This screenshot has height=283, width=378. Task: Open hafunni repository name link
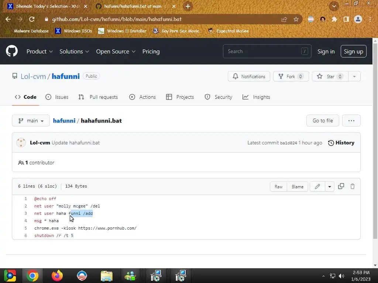[66, 76]
